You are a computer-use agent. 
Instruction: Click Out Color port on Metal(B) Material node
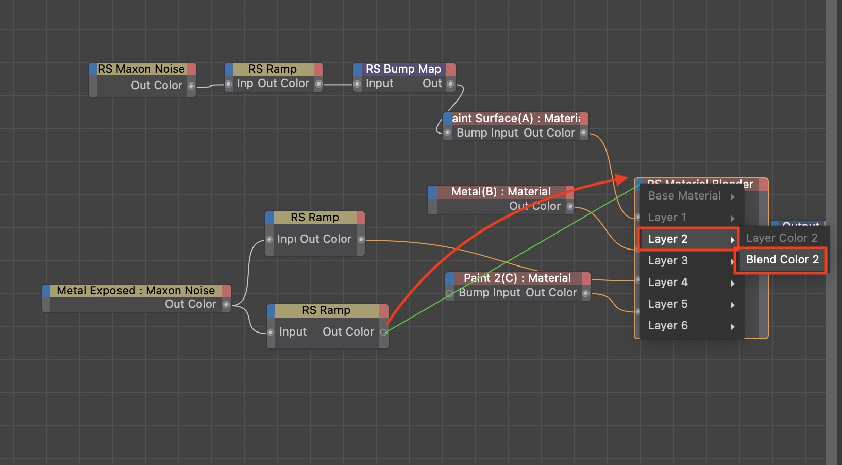click(x=570, y=207)
